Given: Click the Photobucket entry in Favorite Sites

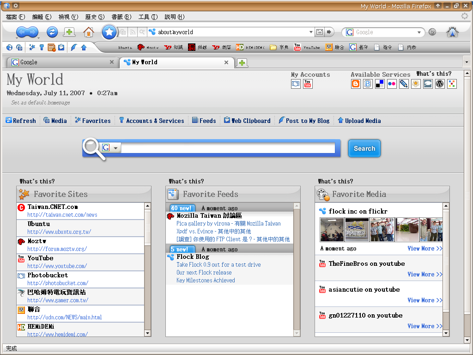Looking at the screenshot, I should 80,279.
